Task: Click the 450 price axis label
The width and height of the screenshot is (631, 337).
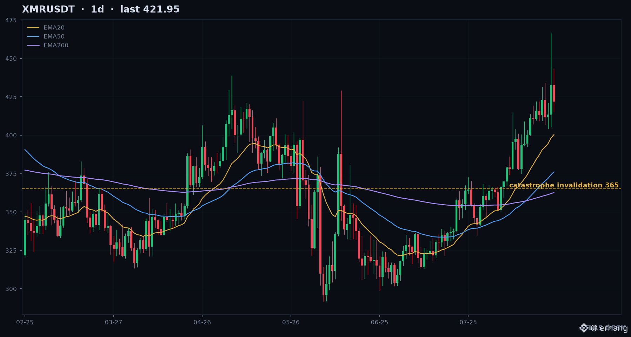Action: [x=11, y=59]
